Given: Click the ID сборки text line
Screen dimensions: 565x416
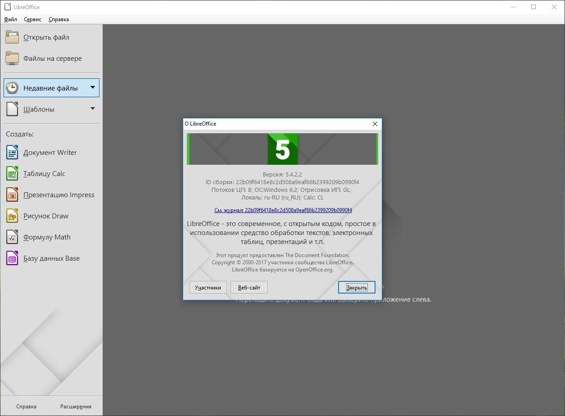Looking at the screenshot, I should 282,182.
